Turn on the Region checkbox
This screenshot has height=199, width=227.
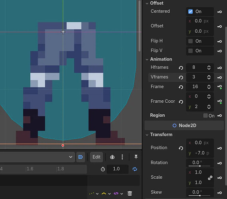pos(205,115)
